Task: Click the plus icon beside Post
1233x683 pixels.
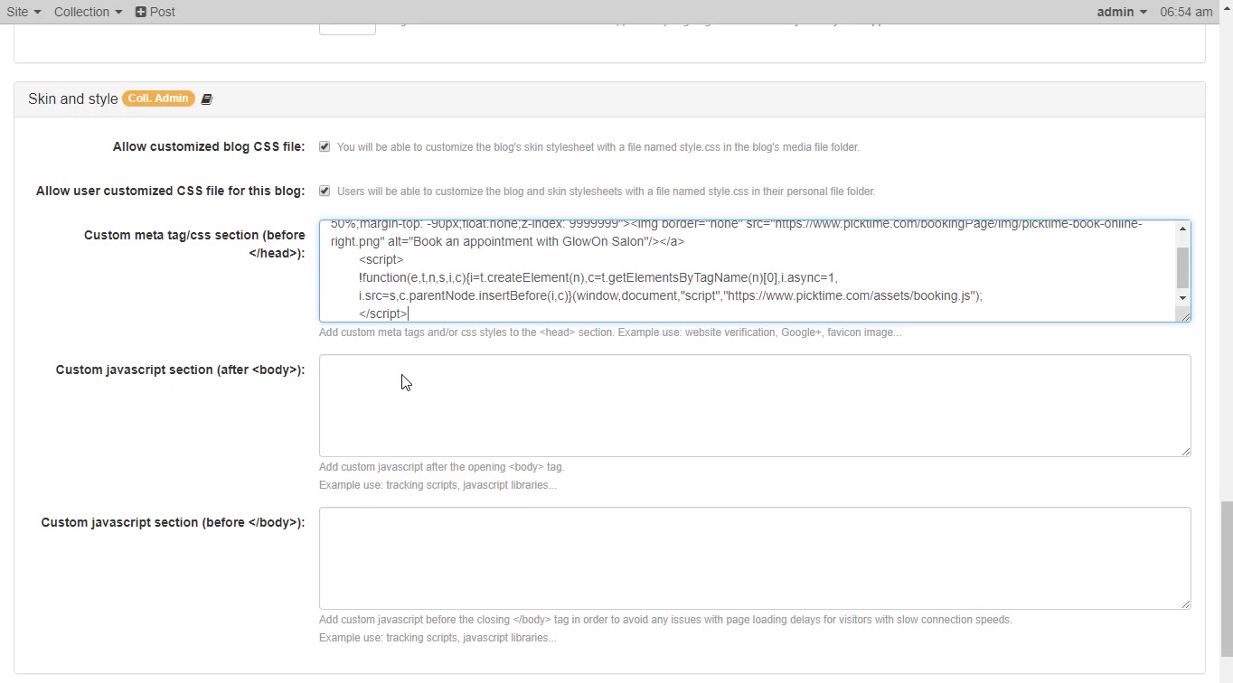Action: click(x=140, y=12)
